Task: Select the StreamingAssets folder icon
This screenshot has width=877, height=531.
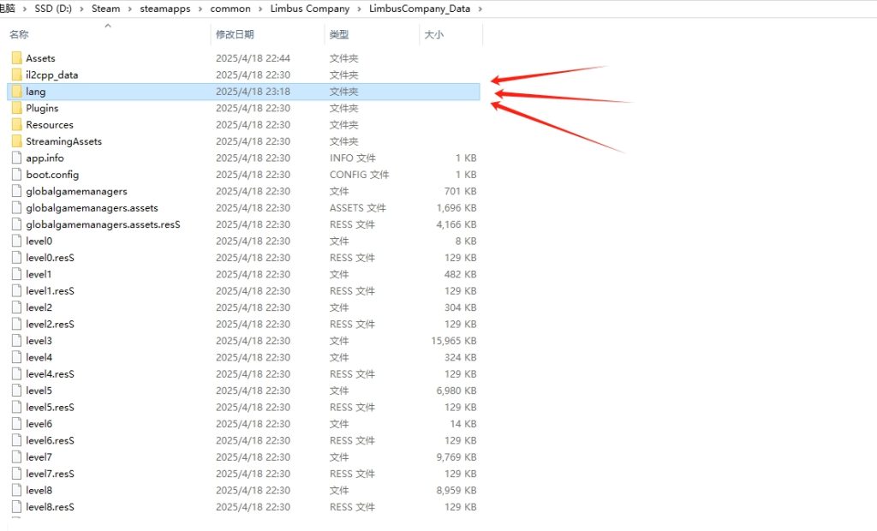Action: [17, 141]
